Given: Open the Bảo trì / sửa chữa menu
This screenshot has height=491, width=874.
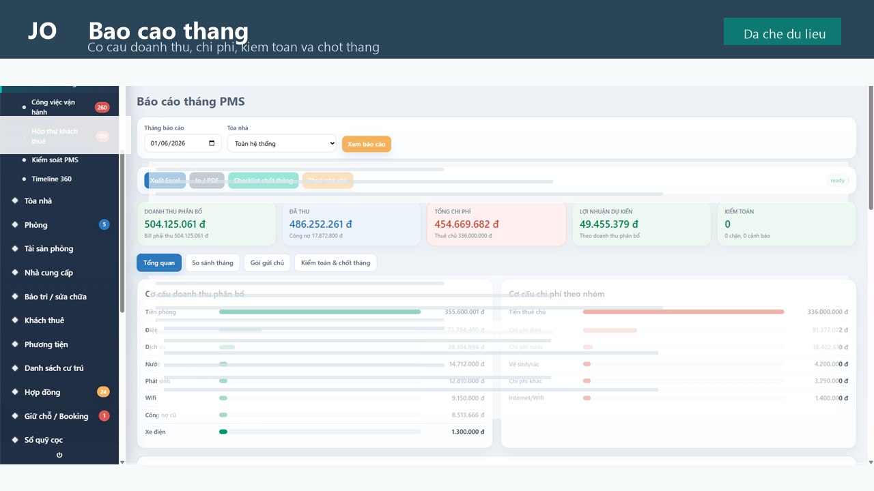Looking at the screenshot, I should pyautogui.click(x=55, y=297).
